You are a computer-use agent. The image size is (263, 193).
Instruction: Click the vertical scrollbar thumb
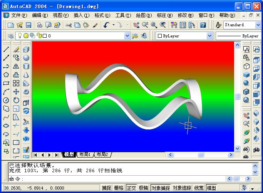pos(237,96)
